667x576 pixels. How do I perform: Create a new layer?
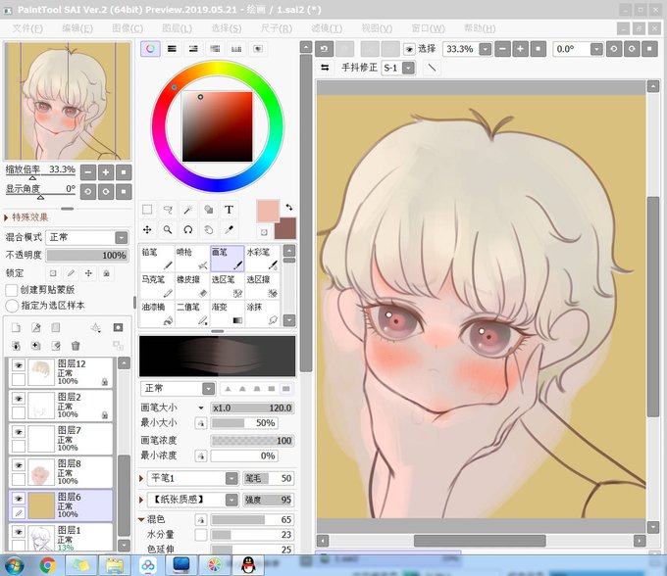click(16, 327)
